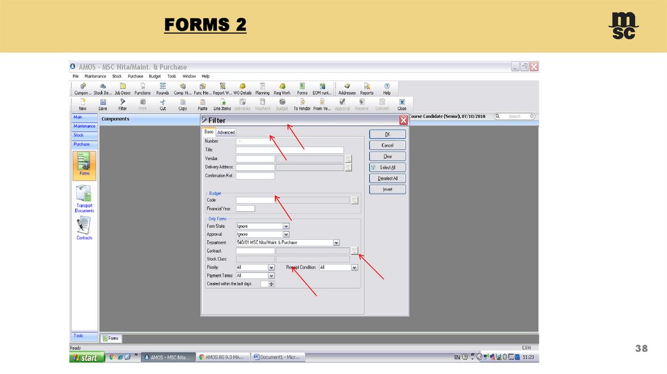
Task: Click the Select All button
Action: tap(387, 167)
